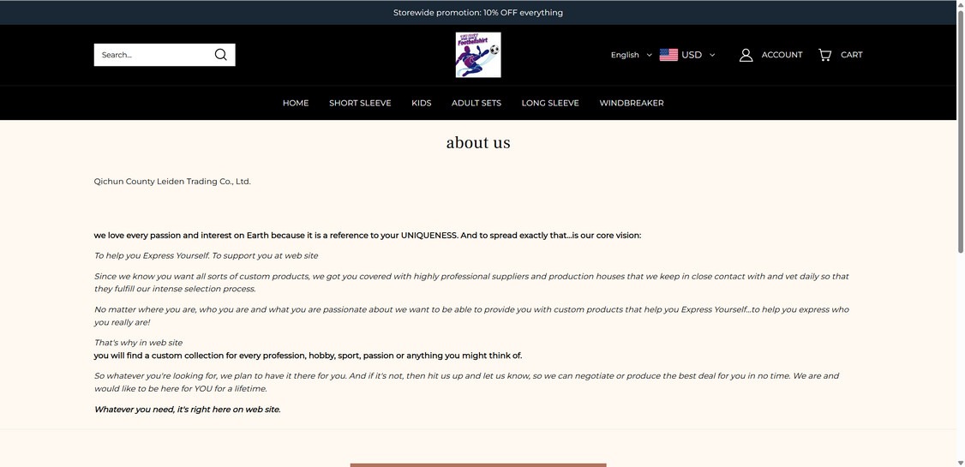The image size is (965, 467).
Task: Click the 'So whatever you're looking for' paragraph
Action: [x=466, y=382]
